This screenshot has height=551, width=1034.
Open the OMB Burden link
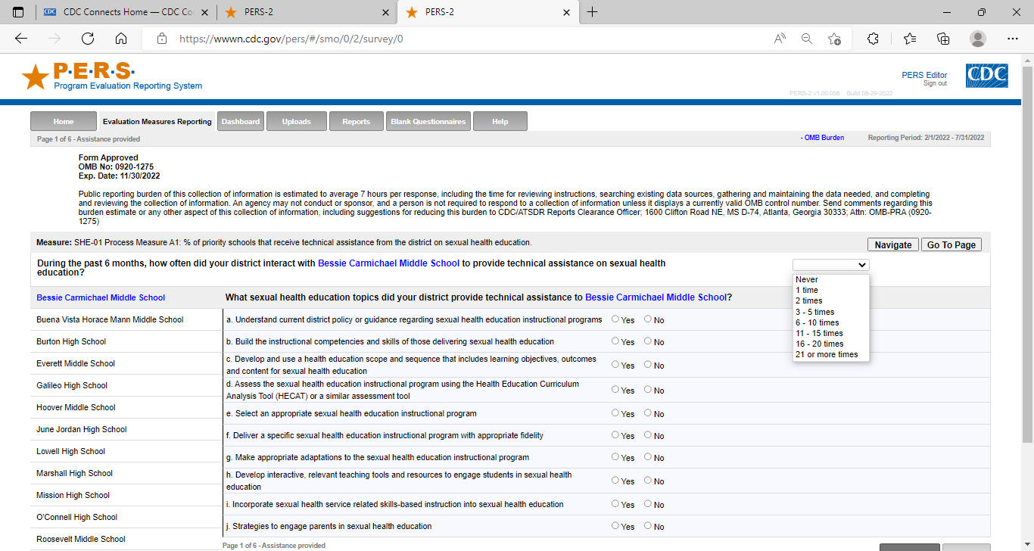point(822,138)
